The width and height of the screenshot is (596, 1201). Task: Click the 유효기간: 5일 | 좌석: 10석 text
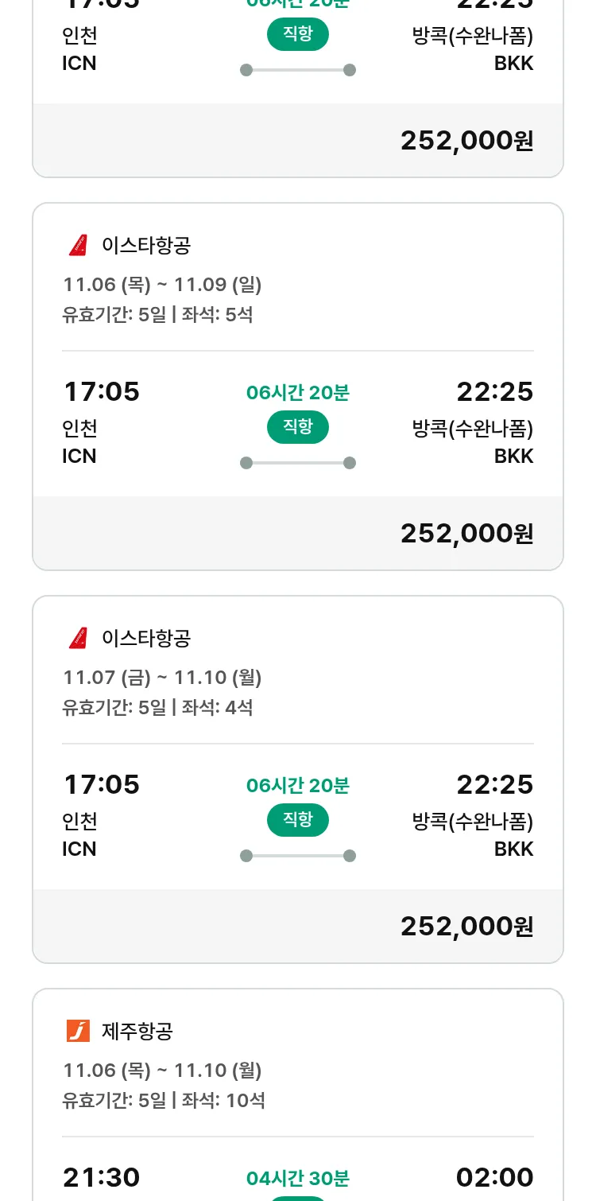(x=164, y=1101)
